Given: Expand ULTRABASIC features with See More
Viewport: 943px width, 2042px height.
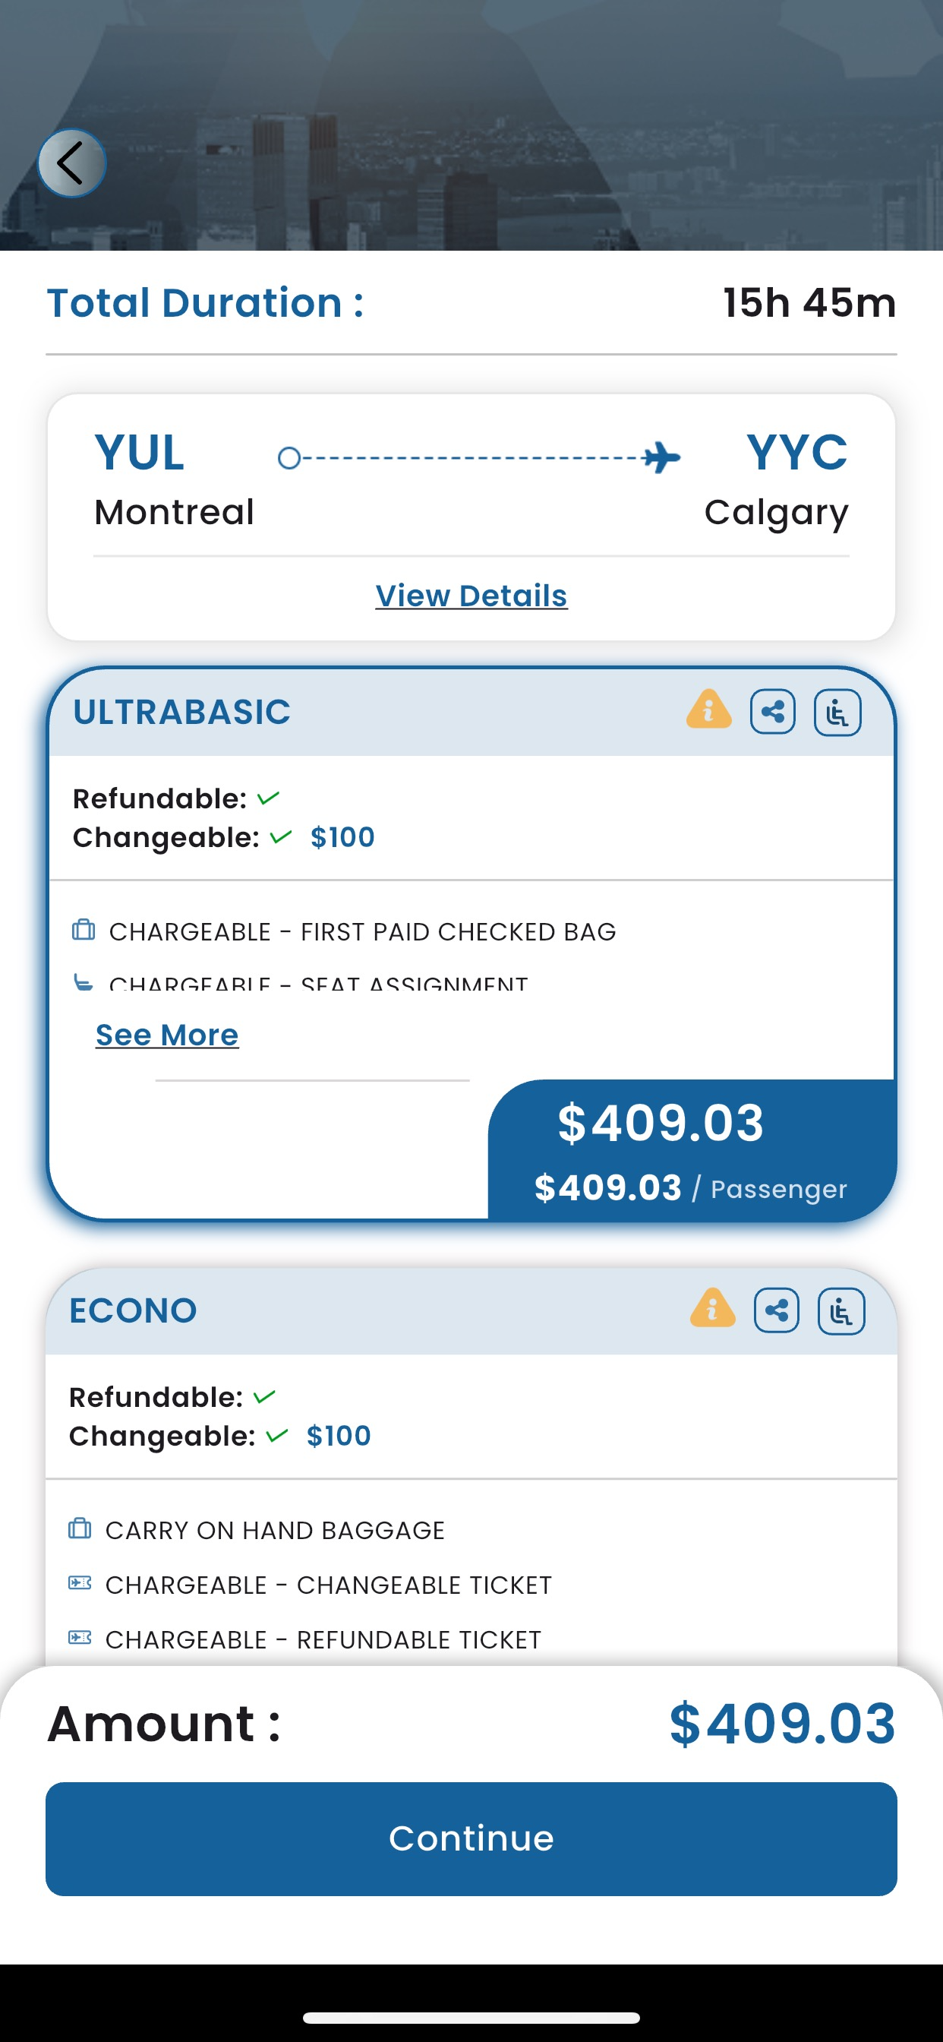Looking at the screenshot, I should (x=166, y=1035).
